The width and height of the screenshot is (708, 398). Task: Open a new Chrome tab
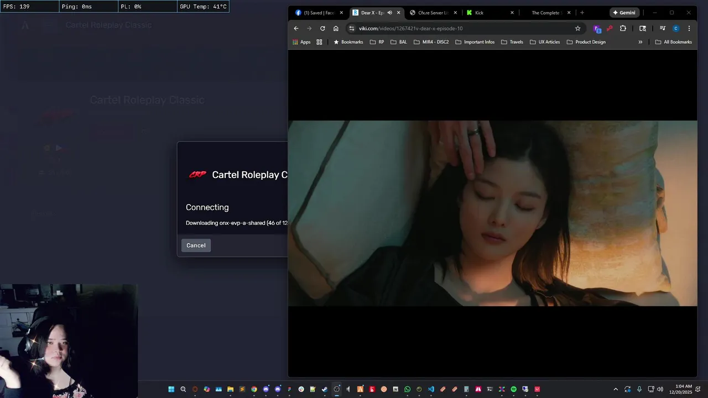[x=582, y=13]
